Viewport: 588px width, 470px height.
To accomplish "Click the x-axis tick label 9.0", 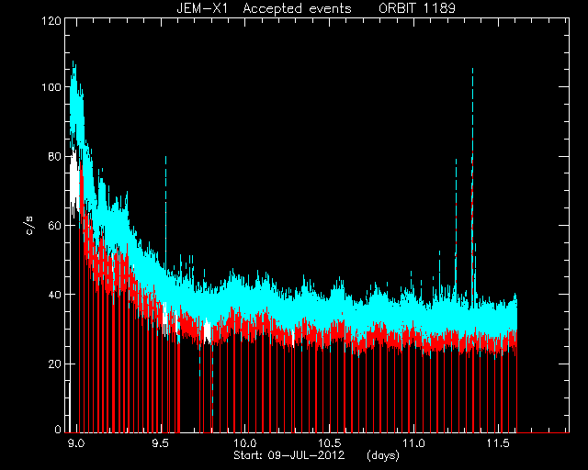I will pyautogui.click(x=76, y=443).
